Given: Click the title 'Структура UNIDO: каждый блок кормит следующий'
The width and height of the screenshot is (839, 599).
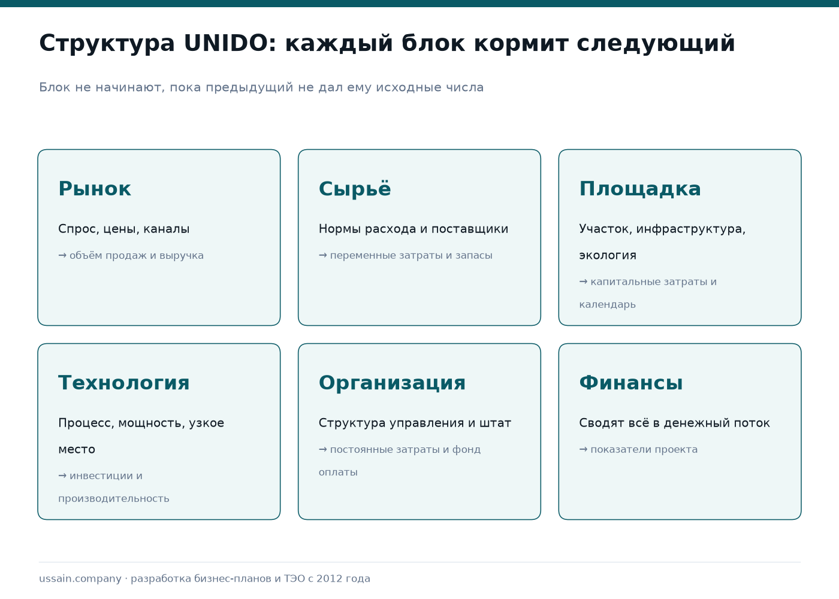Looking at the screenshot, I should (x=387, y=44).
